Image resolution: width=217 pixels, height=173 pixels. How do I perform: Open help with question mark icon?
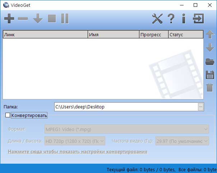tap(171, 19)
